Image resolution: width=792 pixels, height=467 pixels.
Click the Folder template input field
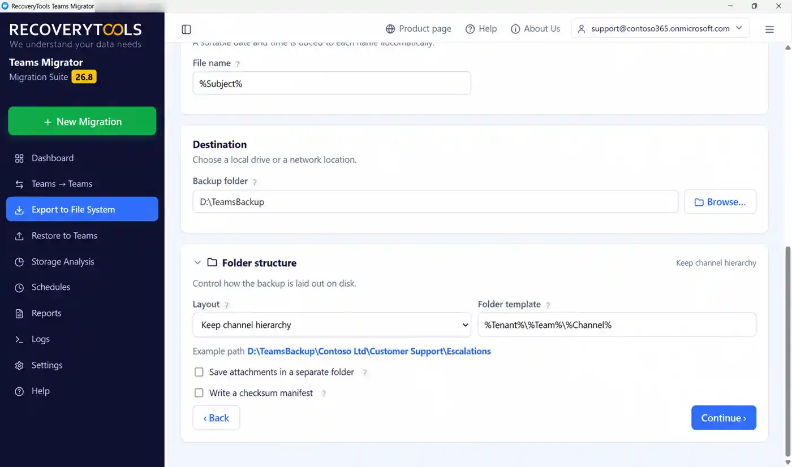(617, 325)
